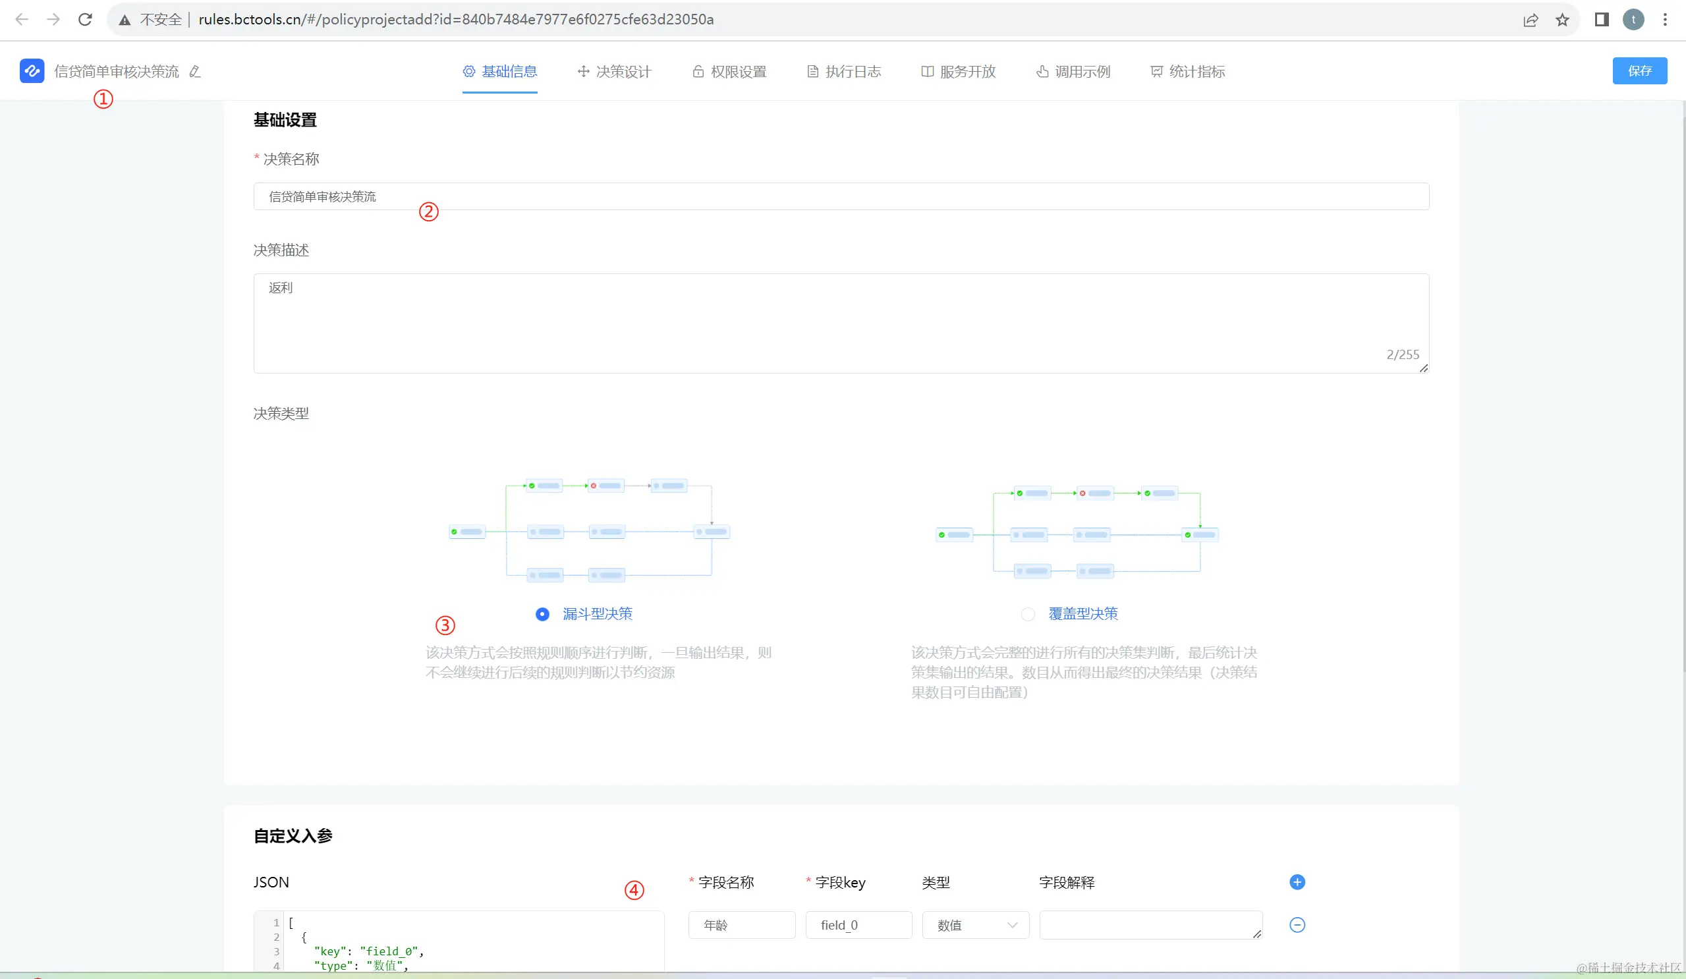Image resolution: width=1686 pixels, height=979 pixels.
Task: Bookmark this page with star icon
Action: 1562,20
